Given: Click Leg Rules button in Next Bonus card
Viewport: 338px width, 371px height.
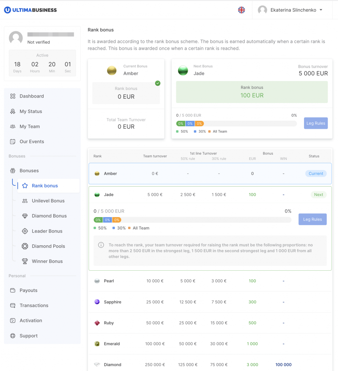Looking at the screenshot, I should (x=316, y=123).
